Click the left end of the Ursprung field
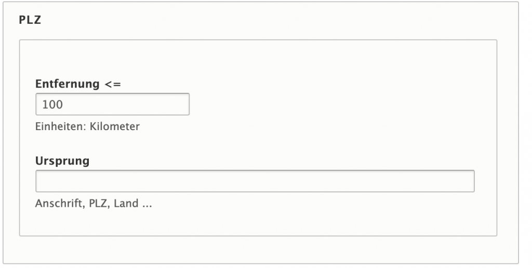 (x=44, y=181)
